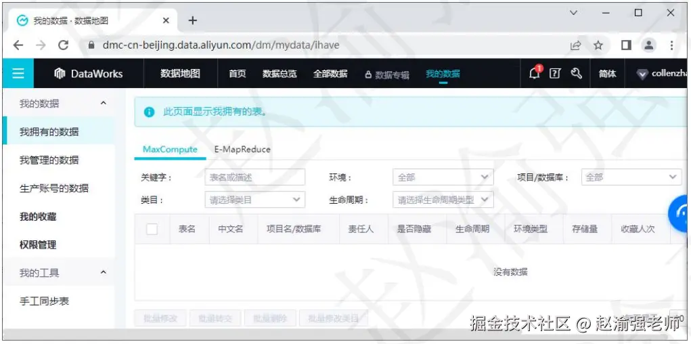Open the hamburger menu in DataWorks header

point(18,73)
